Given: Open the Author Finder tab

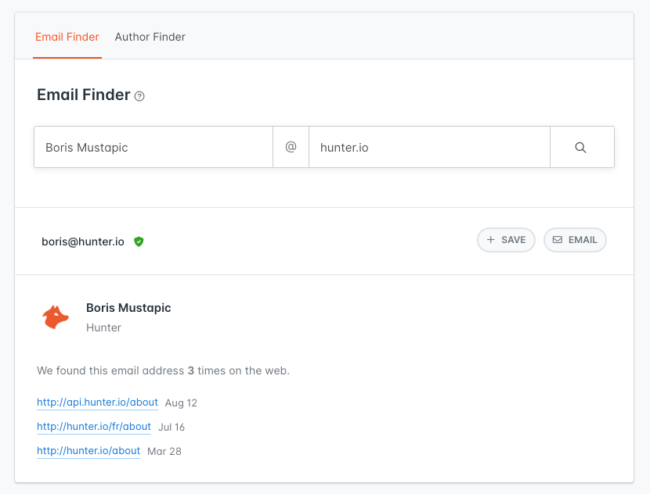Looking at the screenshot, I should point(150,38).
